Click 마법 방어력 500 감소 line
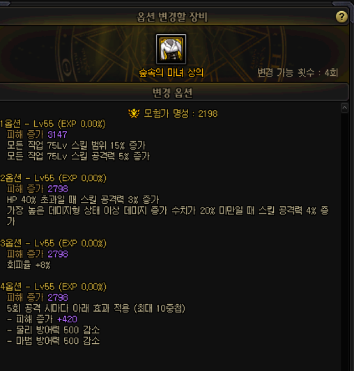This screenshot has height=371, width=354. pyautogui.click(x=54, y=341)
